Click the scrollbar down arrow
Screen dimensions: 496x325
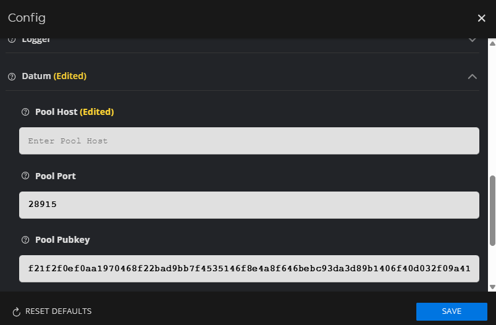492,287
